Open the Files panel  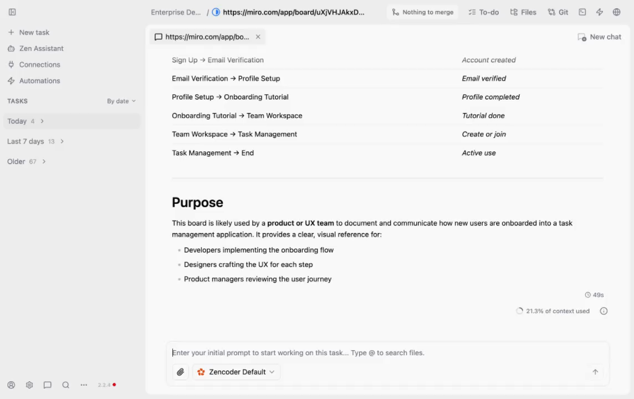point(523,12)
